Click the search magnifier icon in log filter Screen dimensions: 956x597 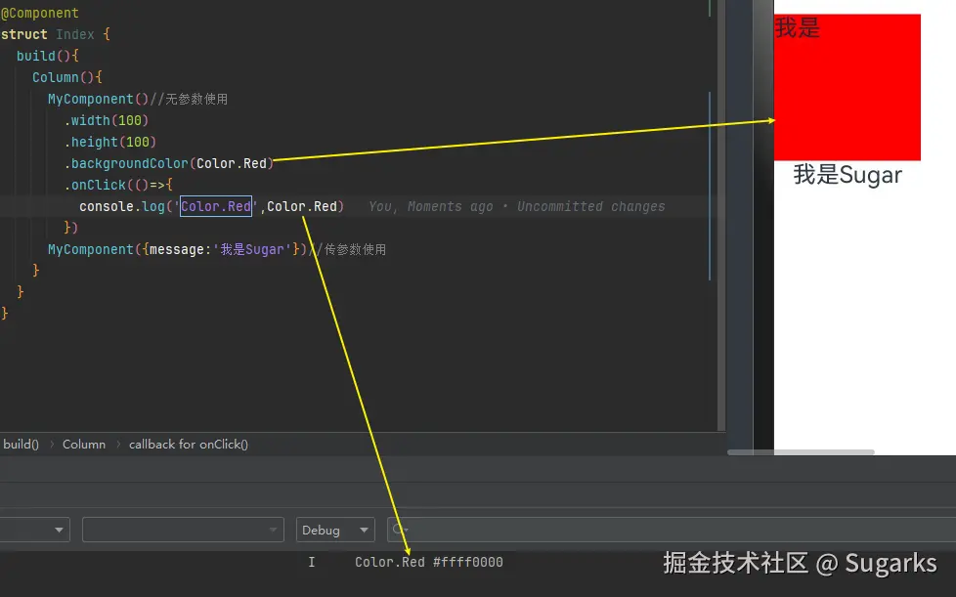click(x=400, y=530)
